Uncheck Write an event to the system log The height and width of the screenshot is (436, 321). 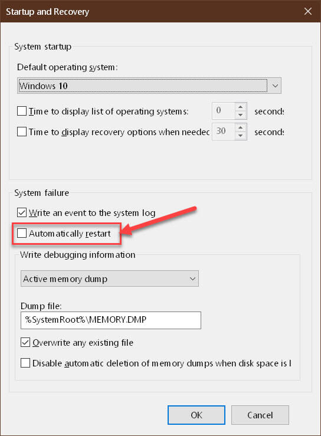(22, 212)
